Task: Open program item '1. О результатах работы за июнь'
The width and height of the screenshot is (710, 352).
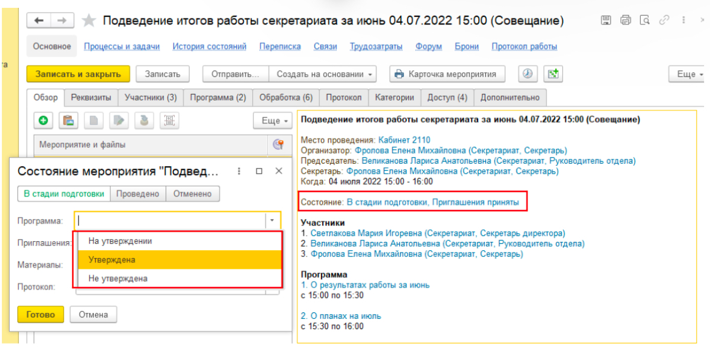Action: 366,285
